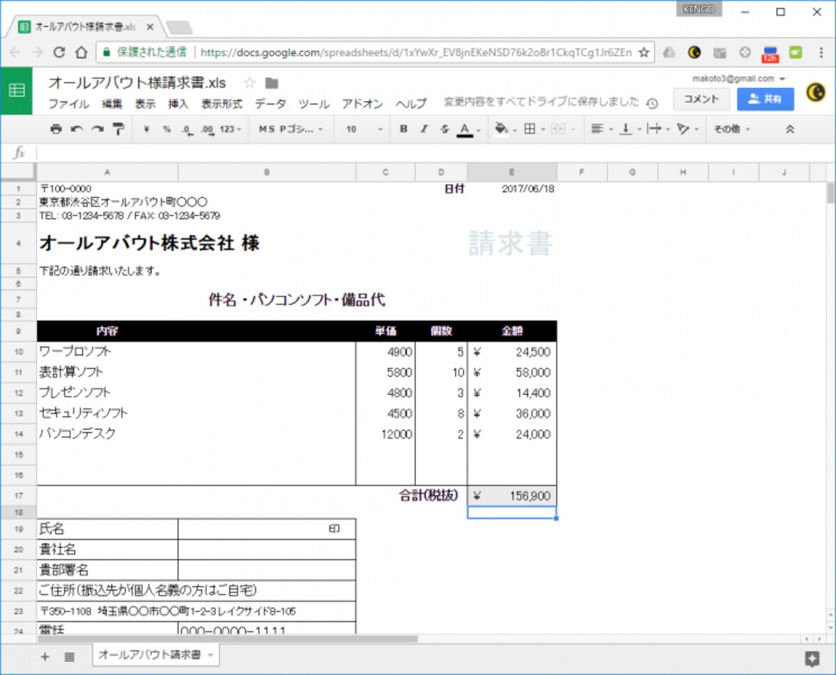Click the moon profile avatar
This screenshot has width=836, height=675.
pos(816,92)
